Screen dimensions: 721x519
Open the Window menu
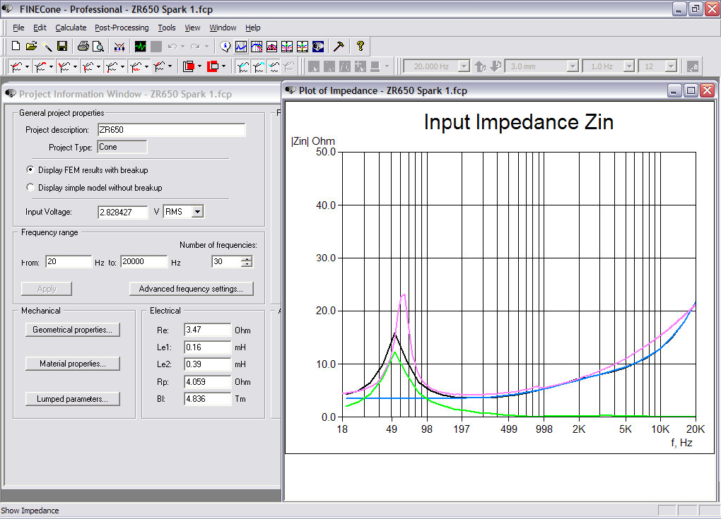[223, 28]
